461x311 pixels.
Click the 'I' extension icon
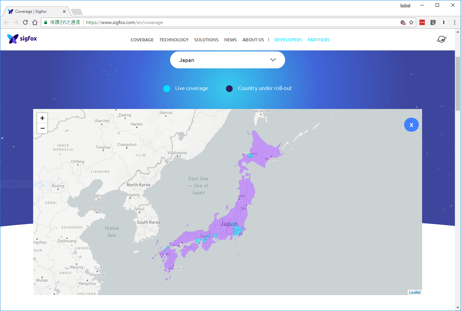[443, 22]
